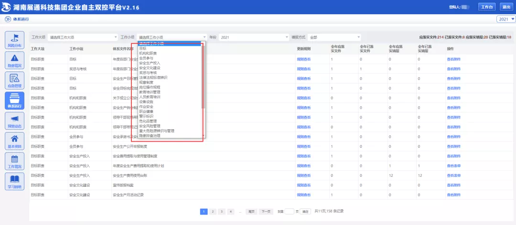Viewport: 516px width, 225px height.
Task: Open the 填报方式 全部 dropdown
Action: pos(334,38)
